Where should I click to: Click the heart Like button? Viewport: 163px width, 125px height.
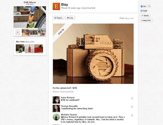click(70, 18)
